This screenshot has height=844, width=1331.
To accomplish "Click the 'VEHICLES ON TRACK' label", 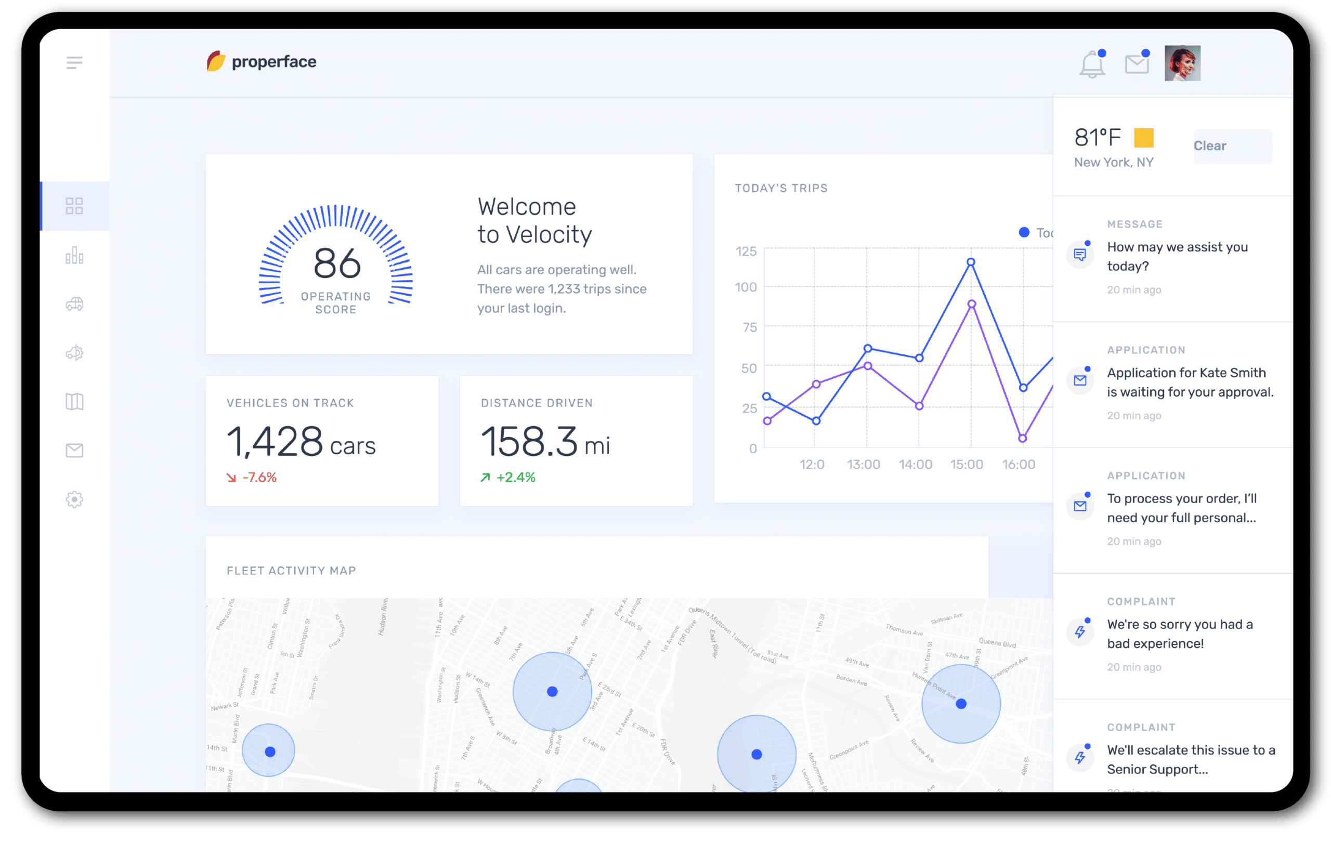I will [290, 403].
